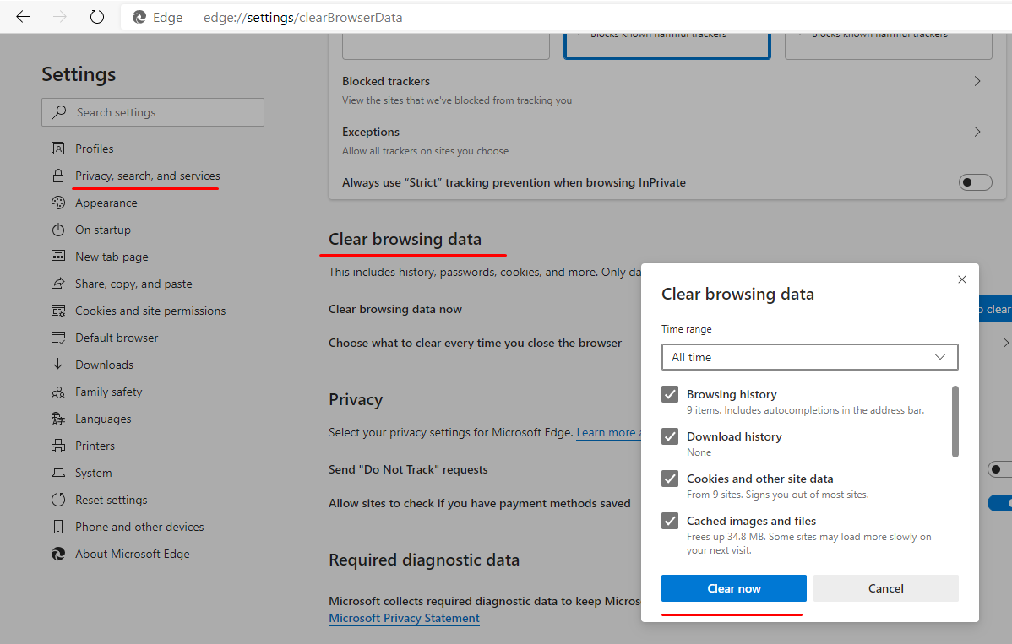This screenshot has height=644, width=1012.
Task: Click the Clear now button
Action: point(734,588)
